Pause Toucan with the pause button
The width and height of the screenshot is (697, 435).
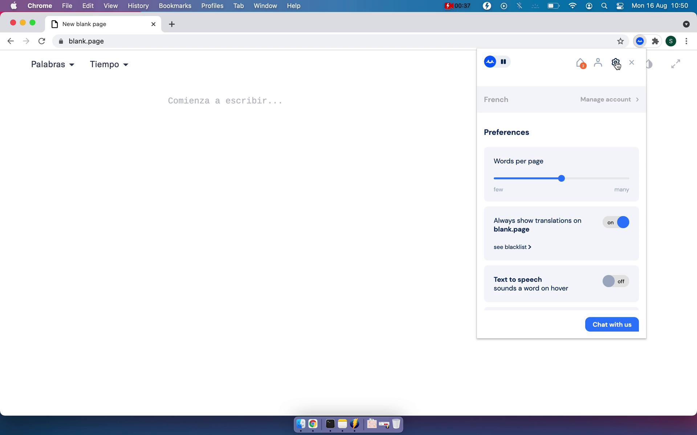point(504,62)
